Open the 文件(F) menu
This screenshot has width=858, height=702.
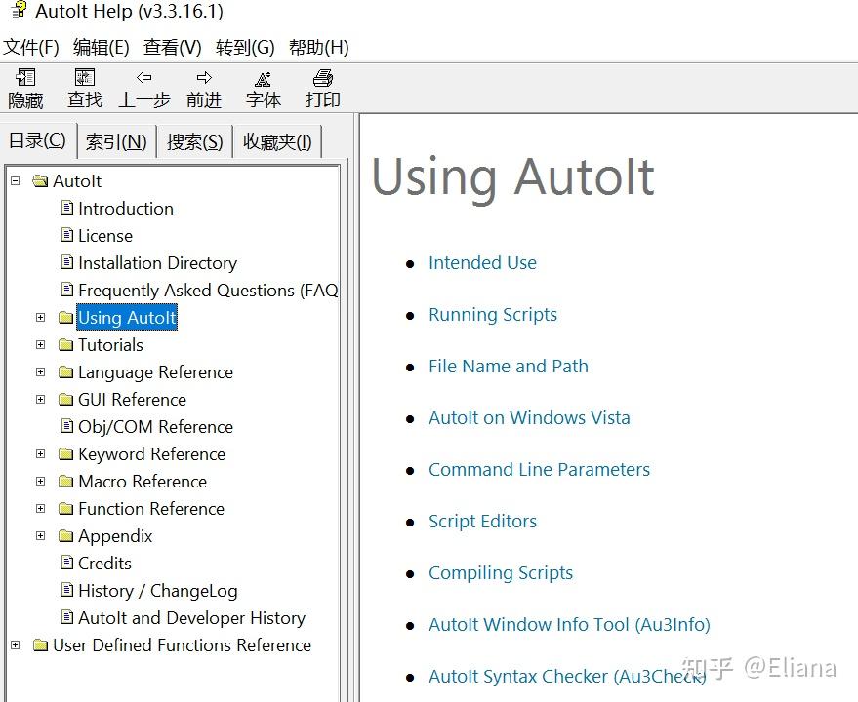[30, 47]
